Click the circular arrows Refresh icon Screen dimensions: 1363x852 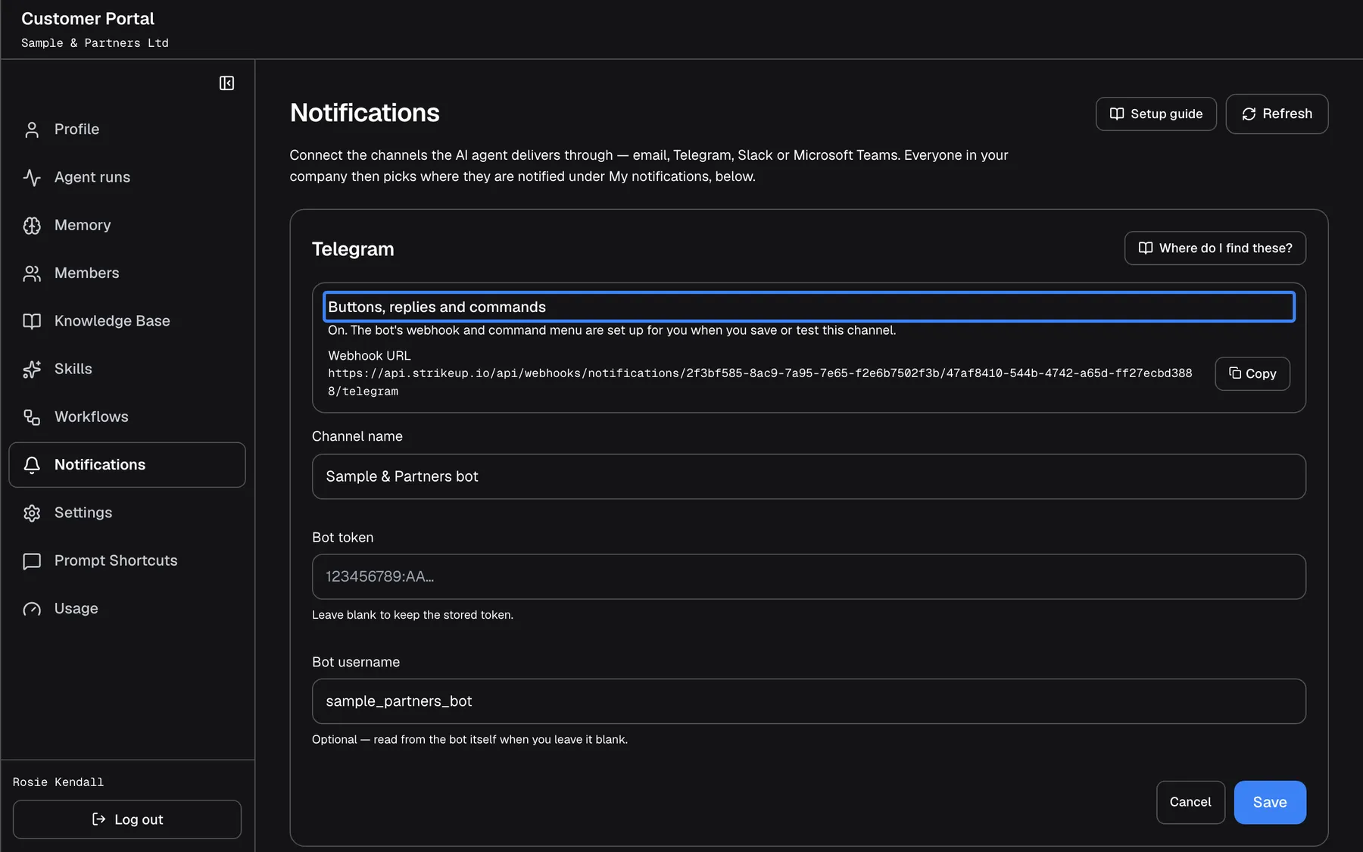[1249, 114]
